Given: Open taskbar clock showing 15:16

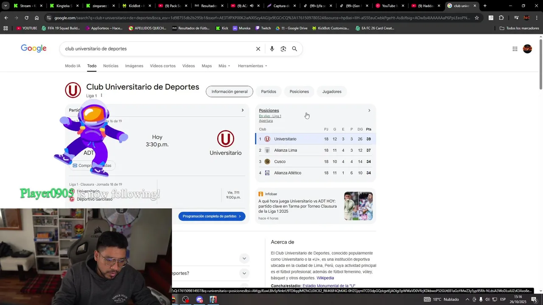Looking at the screenshot, I should coord(518,299).
